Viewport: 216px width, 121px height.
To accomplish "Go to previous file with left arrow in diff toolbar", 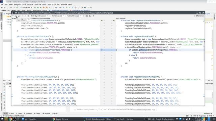I will tap(22, 16).
